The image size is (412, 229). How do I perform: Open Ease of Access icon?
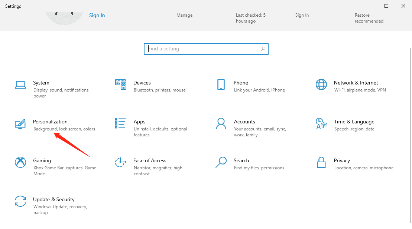tap(121, 162)
